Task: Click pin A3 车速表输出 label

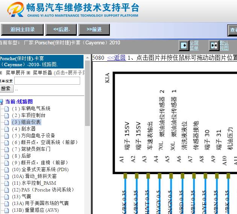Action: [x=150, y=136]
